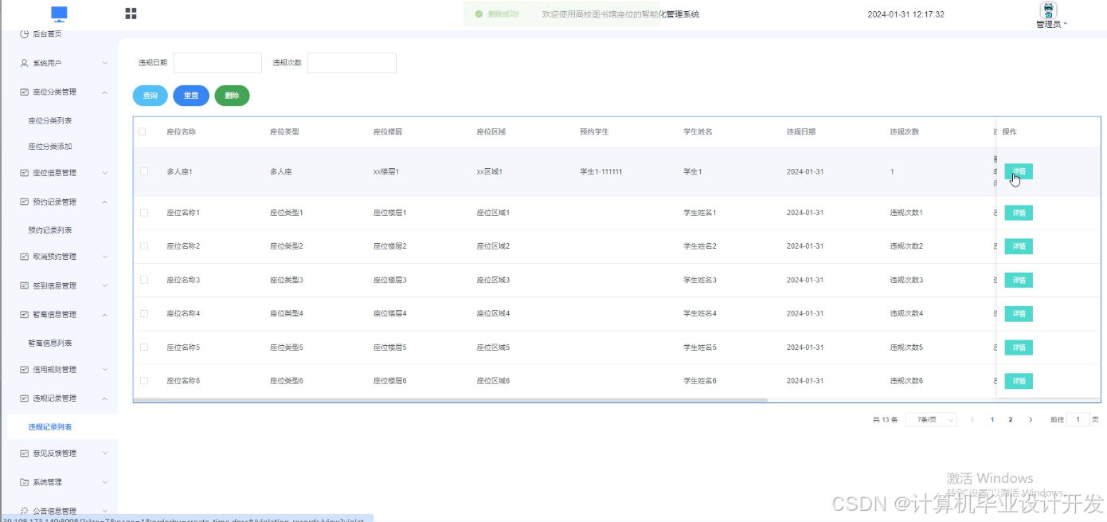This screenshot has height=522, width=1107.
Task: Expand the 签到信息管理 submenu chevron
Action: (105, 285)
